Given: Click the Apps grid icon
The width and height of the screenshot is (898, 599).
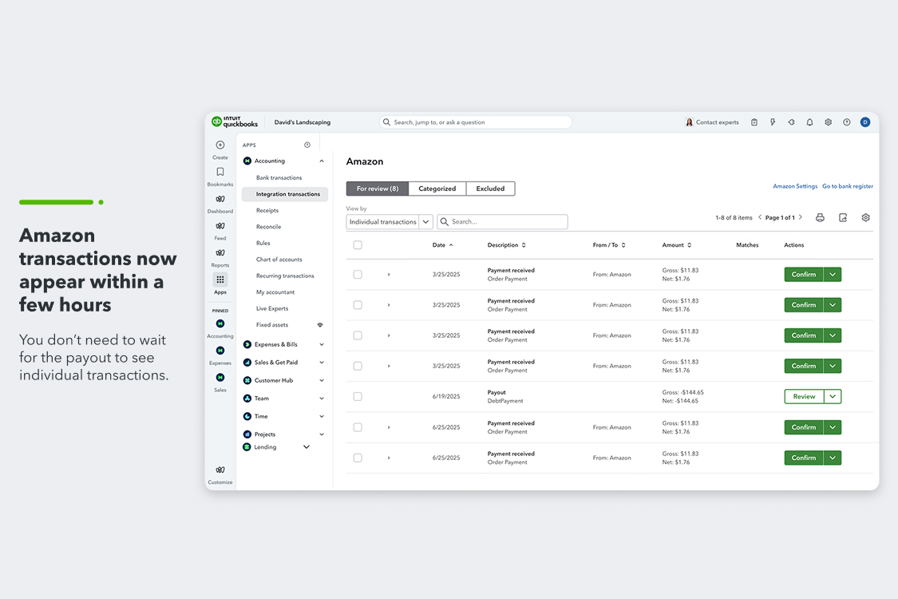Looking at the screenshot, I should [x=220, y=280].
